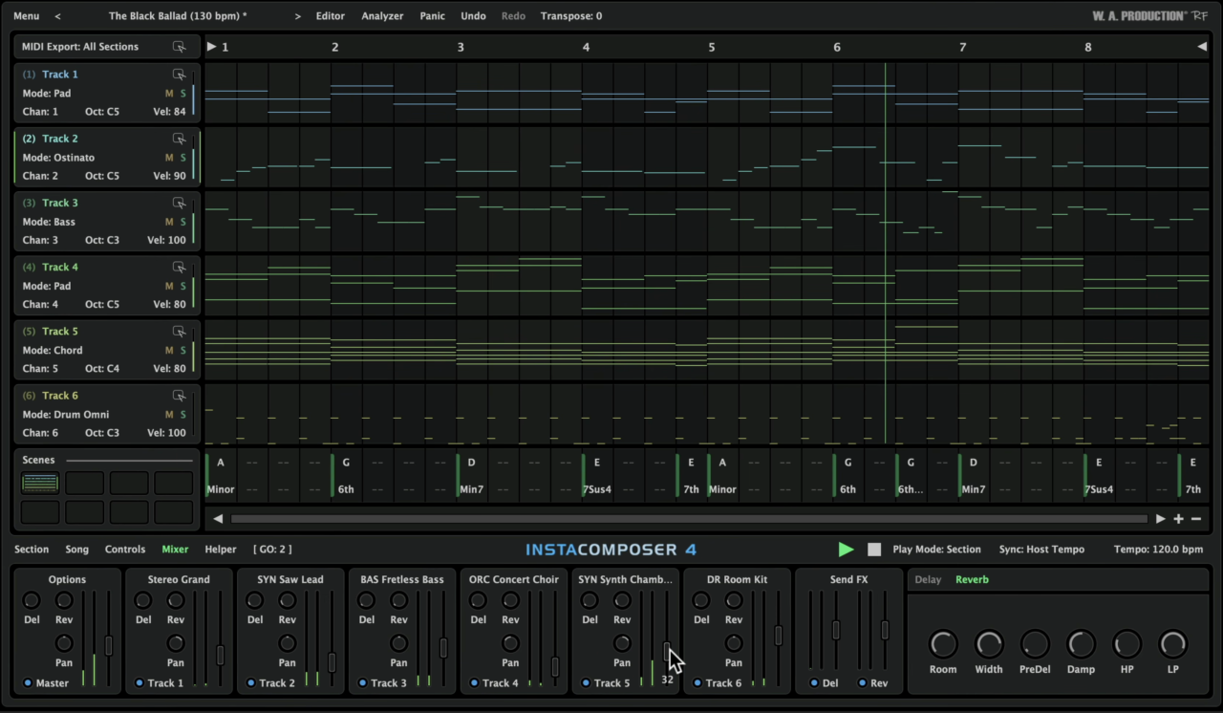The width and height of the screenshot is (1223, 713).
Task: Mute Track 2
Action: 169,158
